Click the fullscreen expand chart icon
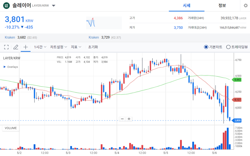This screenshot has width=250, height=156. click(x=6, y=47)
